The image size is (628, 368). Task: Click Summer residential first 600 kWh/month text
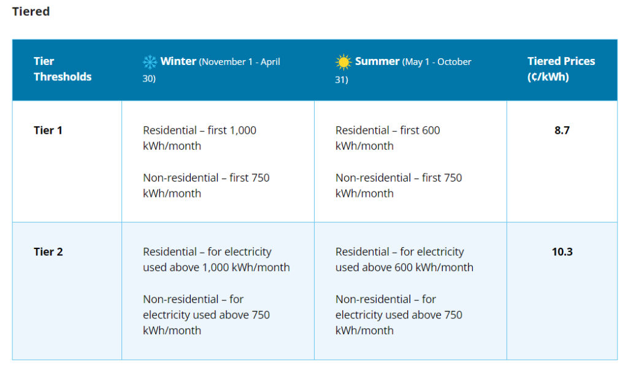388,138
